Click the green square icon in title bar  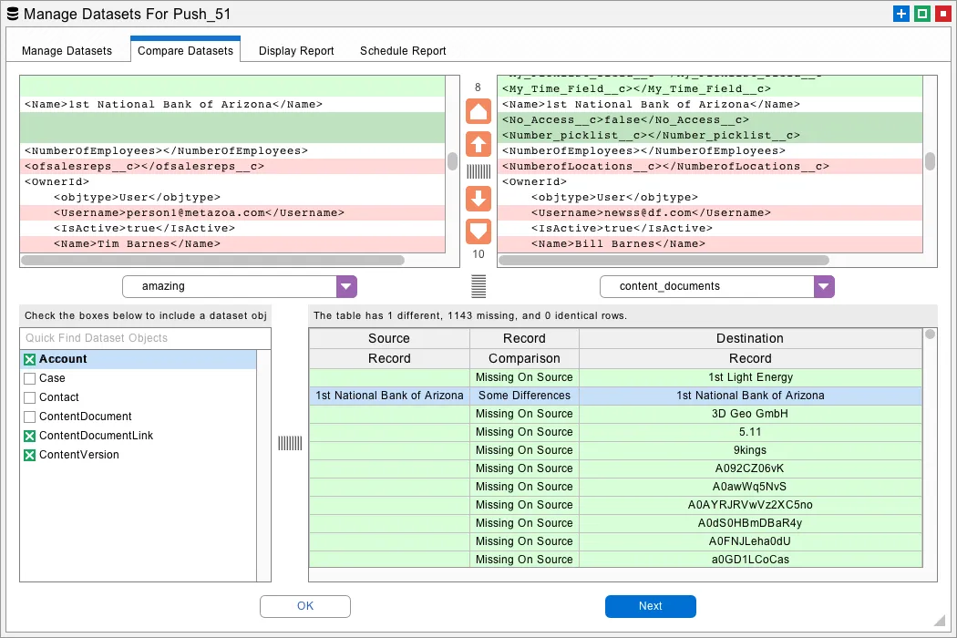[x=922, y=15]
